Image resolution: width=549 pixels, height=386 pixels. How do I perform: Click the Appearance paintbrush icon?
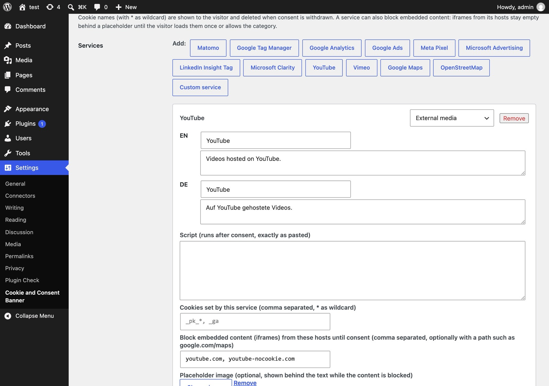click(x=8, y=109)
